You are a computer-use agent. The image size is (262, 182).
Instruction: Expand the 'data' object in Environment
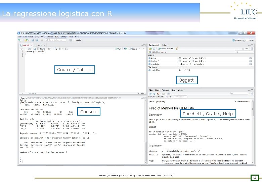tap(149, 58)
